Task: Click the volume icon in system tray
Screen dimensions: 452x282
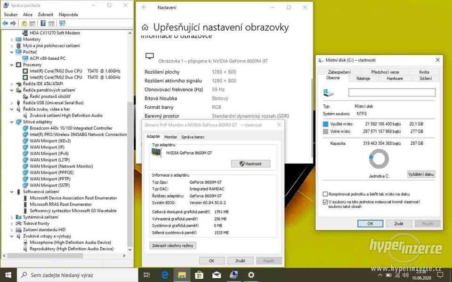Action: (405, 275)
